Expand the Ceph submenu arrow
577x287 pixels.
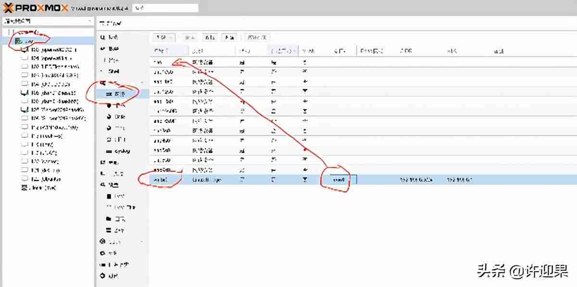point(141,241)
